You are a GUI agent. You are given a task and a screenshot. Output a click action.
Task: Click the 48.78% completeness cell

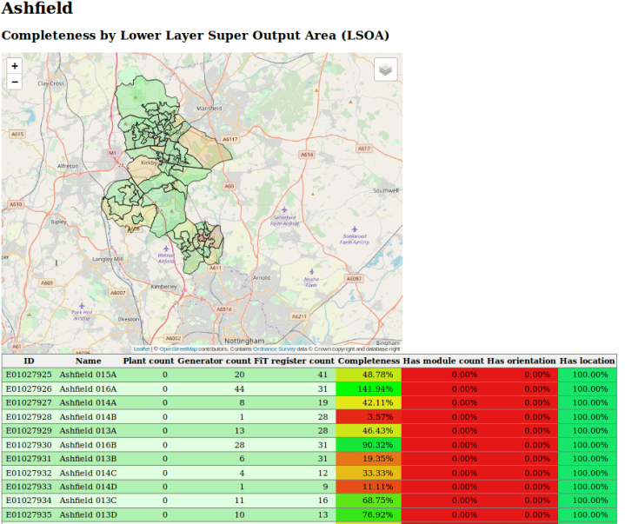point(369,375)
